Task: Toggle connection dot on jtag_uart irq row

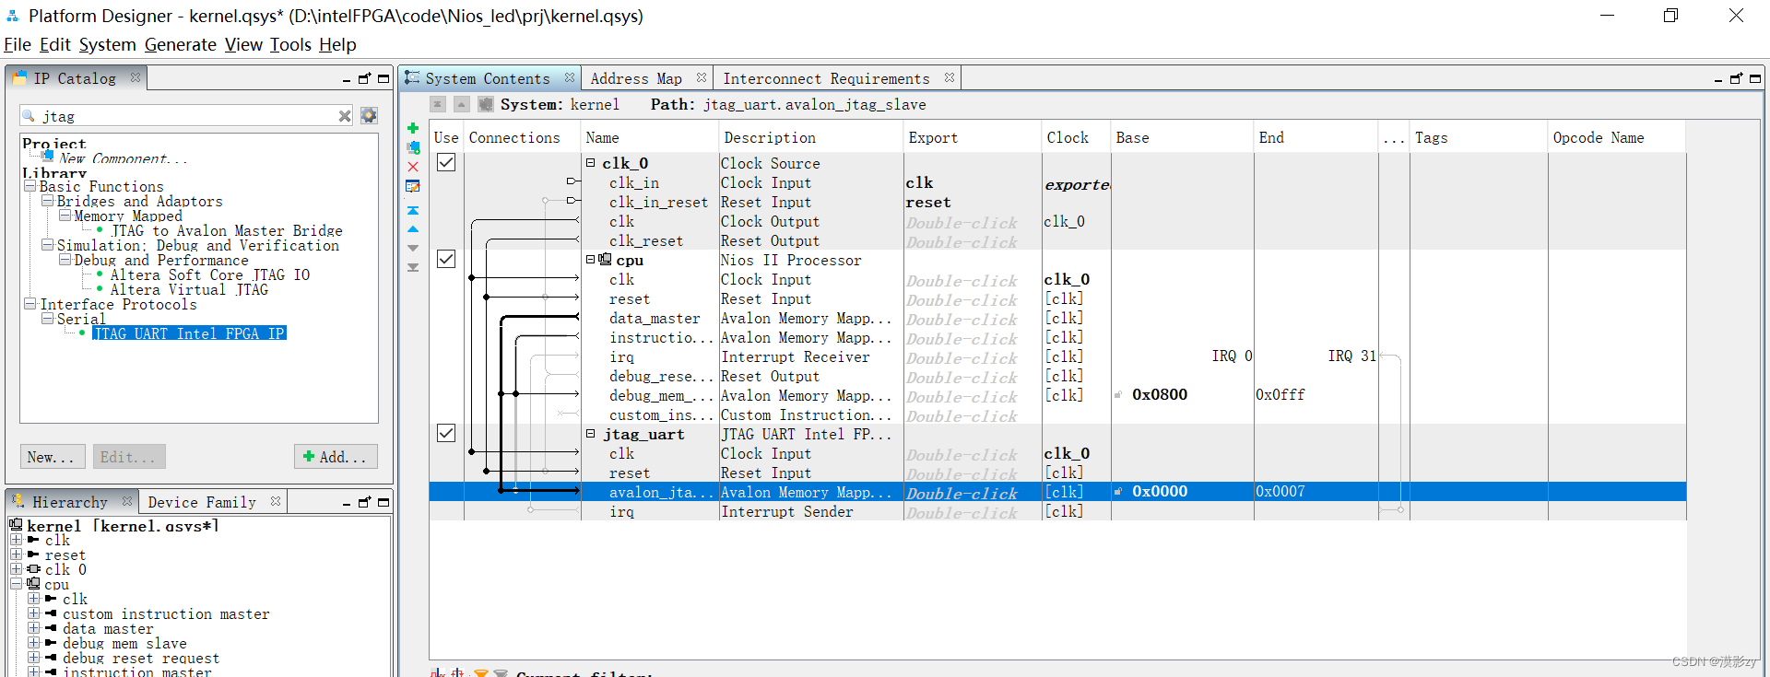Action: click(x=530, y=509)
